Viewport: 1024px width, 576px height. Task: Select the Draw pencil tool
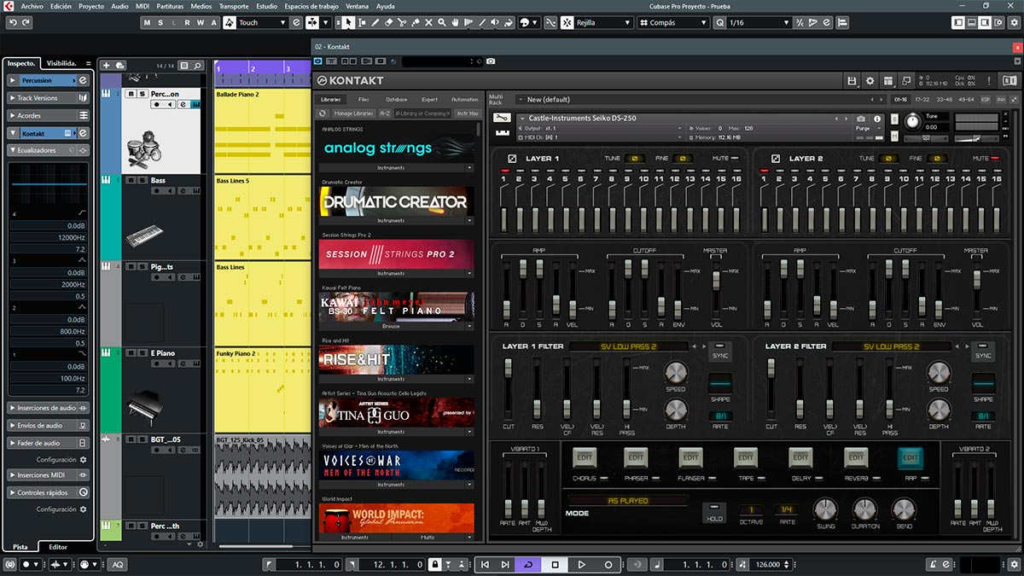point(375,22)
